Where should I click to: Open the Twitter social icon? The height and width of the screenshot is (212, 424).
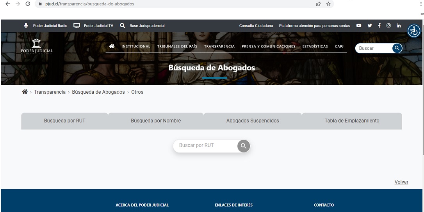coord(370,26)
